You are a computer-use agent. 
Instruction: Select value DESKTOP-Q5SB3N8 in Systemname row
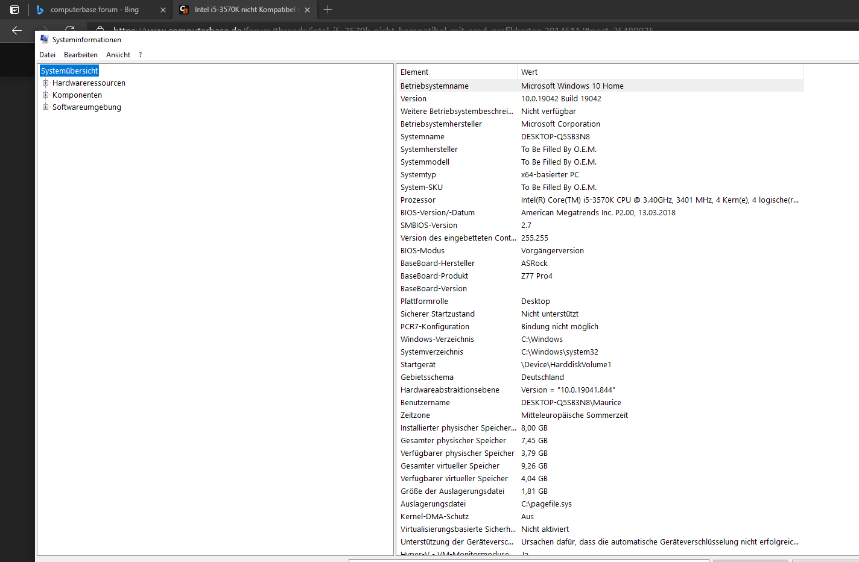tap(556, 137)
